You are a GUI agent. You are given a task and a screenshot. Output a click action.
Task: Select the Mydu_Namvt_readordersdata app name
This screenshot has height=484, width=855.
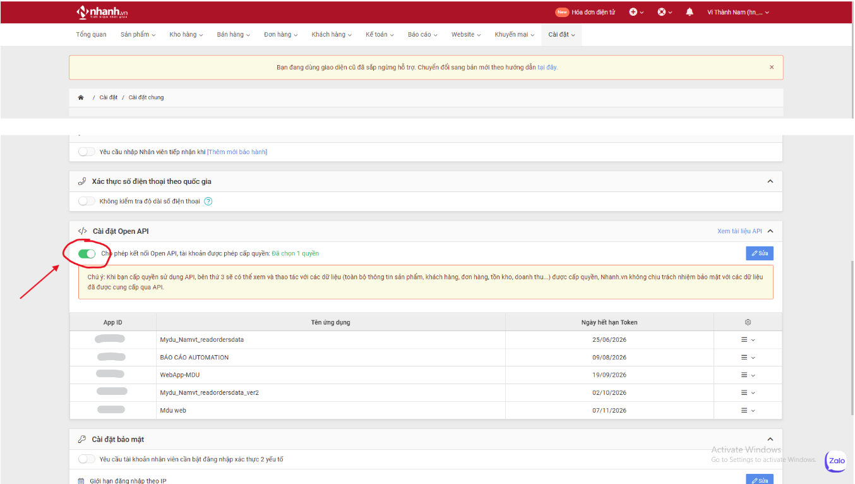click(202, 340)
